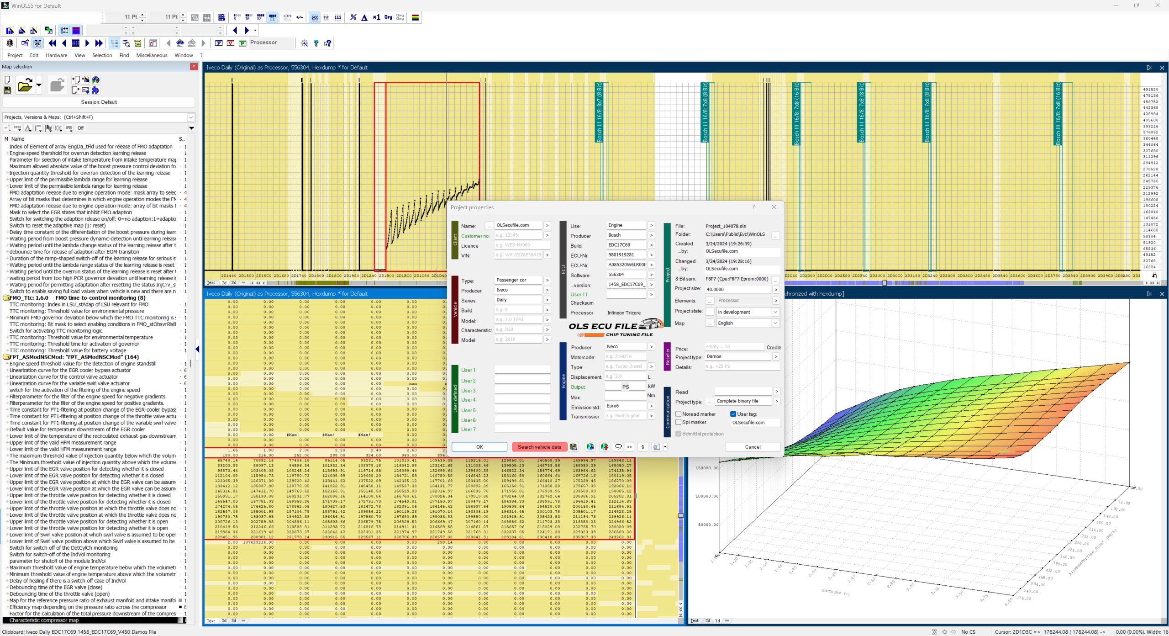Open the configuration gear-wrench icon

[304, 43]
